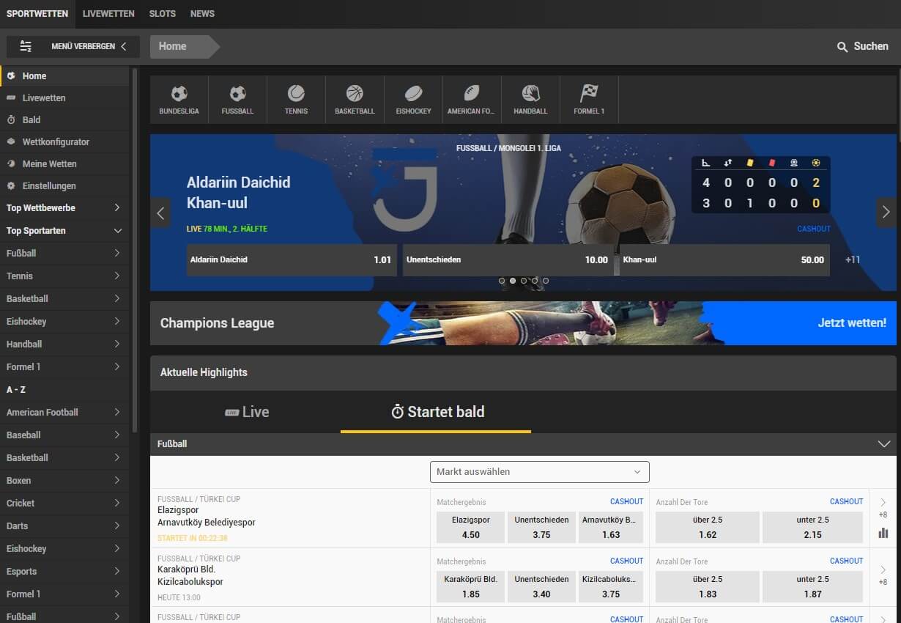Collapse the Fußball highlights section

(884, 444)
